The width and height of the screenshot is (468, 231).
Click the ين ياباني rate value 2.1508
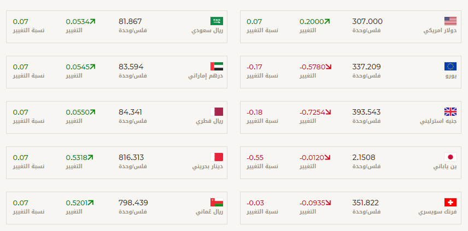pos(364,157)
